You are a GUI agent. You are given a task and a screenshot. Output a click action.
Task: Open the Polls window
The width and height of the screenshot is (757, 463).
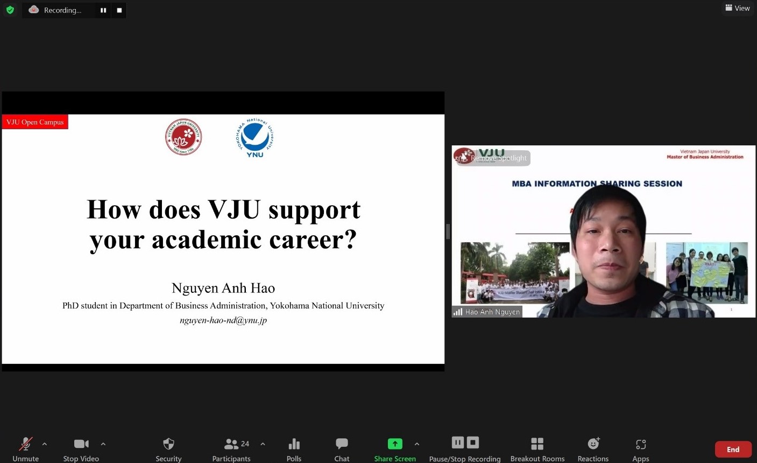pyautogui.click(x=294, y=450)
